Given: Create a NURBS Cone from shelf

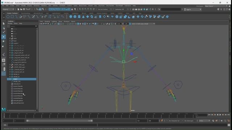Looking at the screenshot, I should tap(83, 17).
